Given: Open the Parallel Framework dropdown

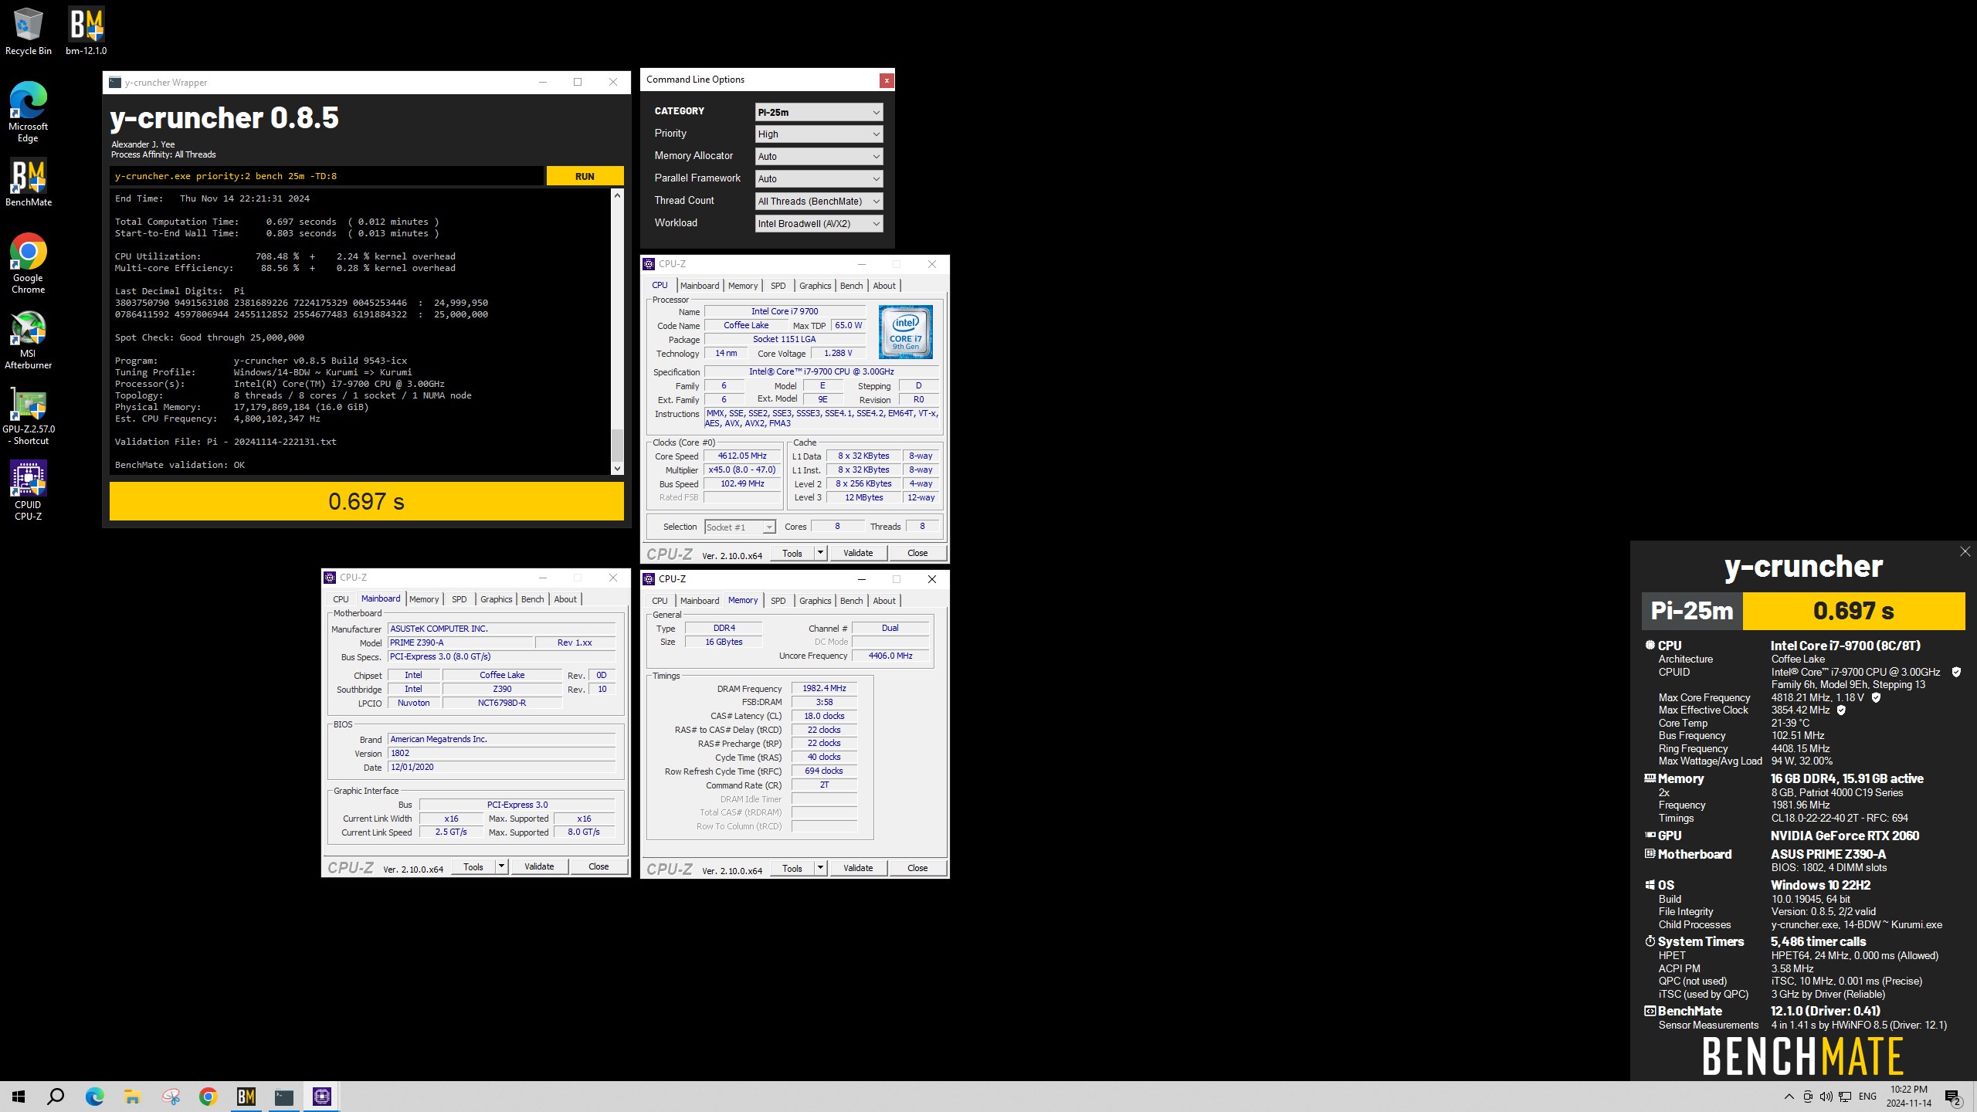Looking at the screenshot, I should click(x=819, y=179).
